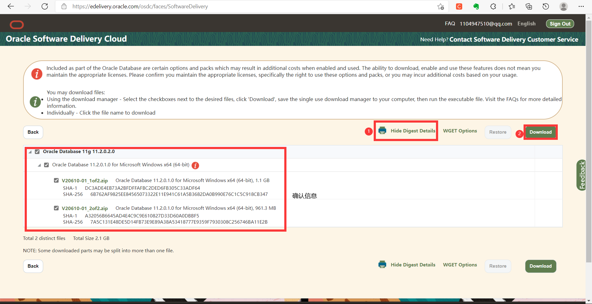Click the bottom Back button

coord(33,266)
